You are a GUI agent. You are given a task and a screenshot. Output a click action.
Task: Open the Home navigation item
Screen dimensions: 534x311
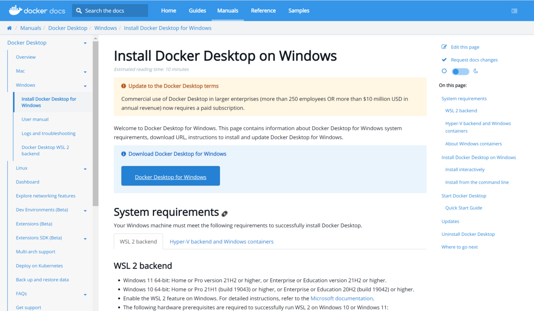(x=169, y=11)
